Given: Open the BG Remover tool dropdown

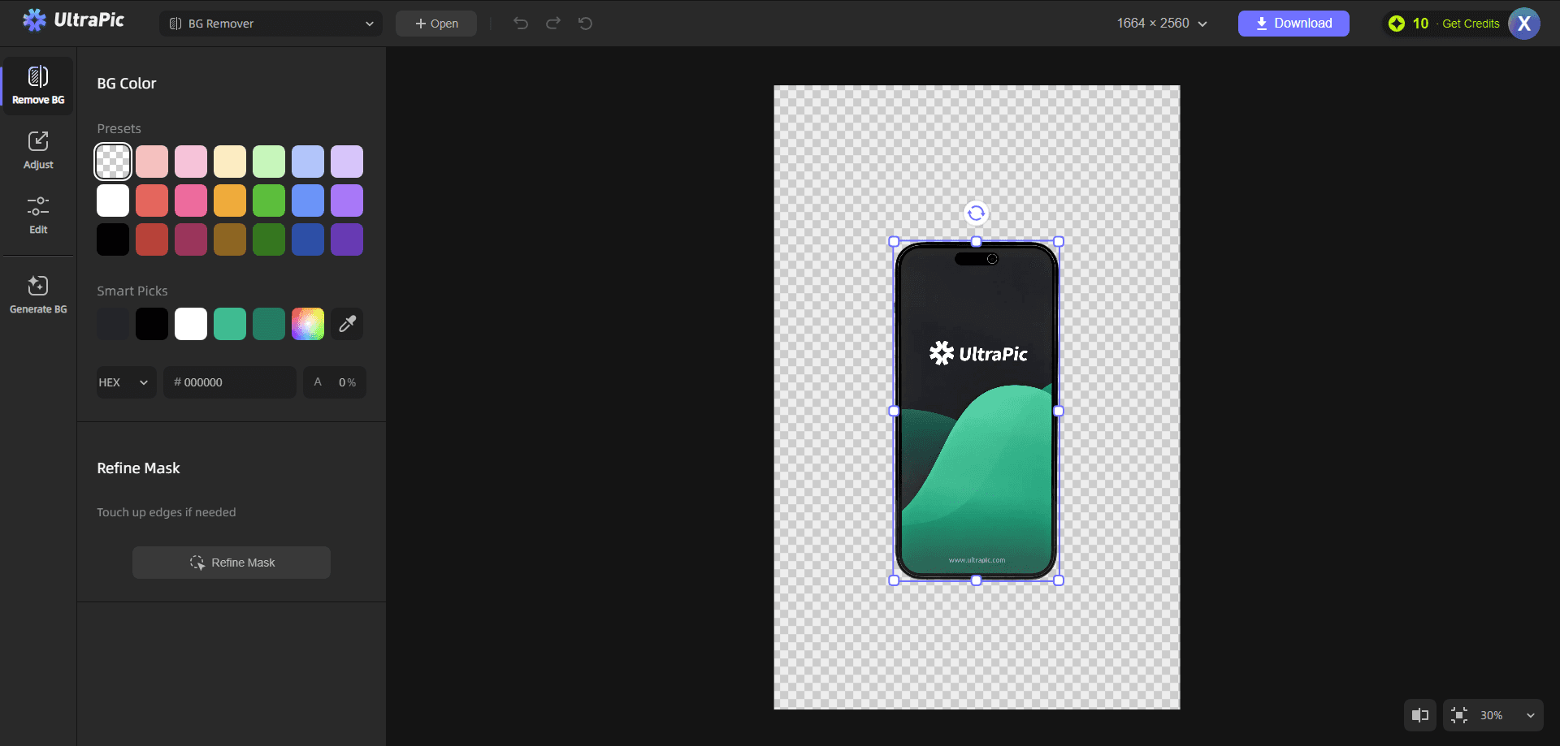Looking at the screenshot, I should coord(271,24).
